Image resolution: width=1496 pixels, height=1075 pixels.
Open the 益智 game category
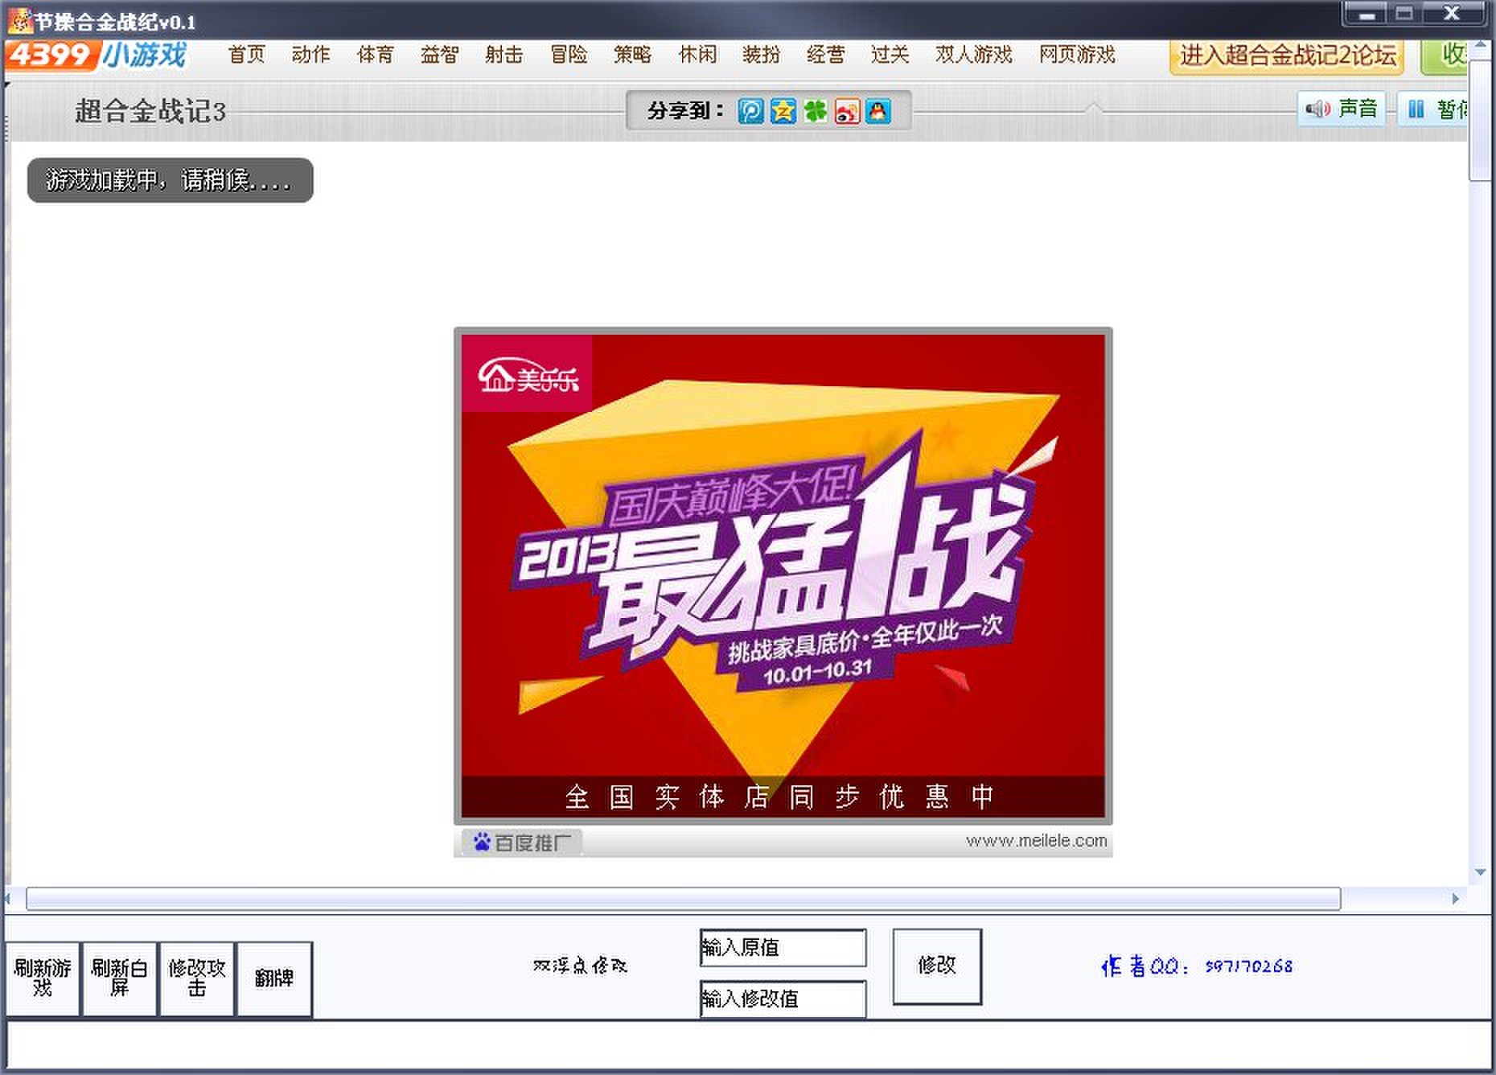[440, 55]
